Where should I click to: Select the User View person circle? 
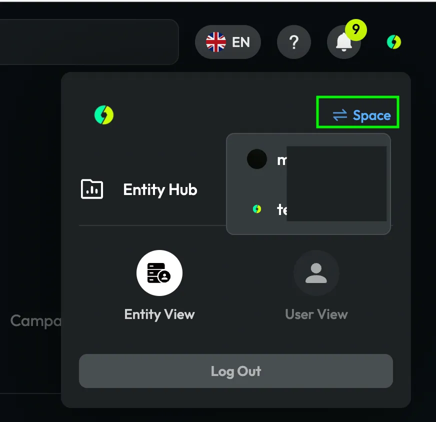(316, 272)
